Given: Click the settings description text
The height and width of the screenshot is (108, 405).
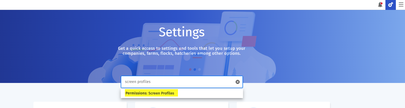Looking at the screenshot, I should pyautogui.click(x=182, y=51).
